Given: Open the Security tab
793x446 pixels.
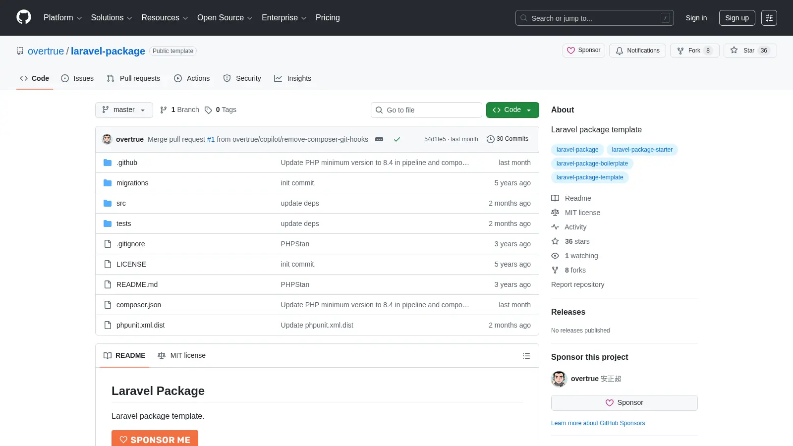Looking at the screenshot, I should [x=242, y=78].
